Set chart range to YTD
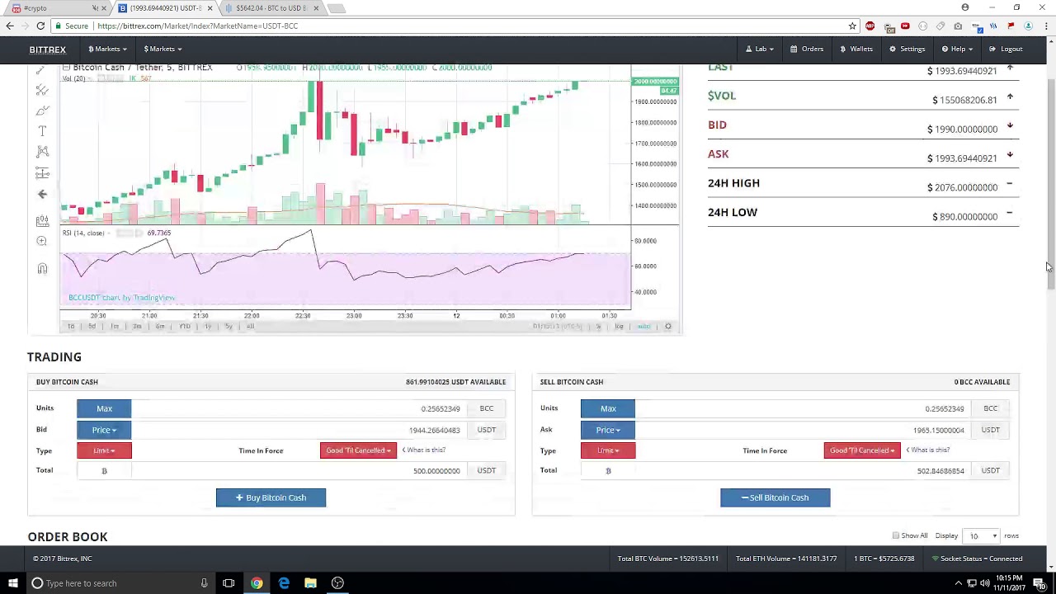The image size is (1056, 594). (185, 326)
